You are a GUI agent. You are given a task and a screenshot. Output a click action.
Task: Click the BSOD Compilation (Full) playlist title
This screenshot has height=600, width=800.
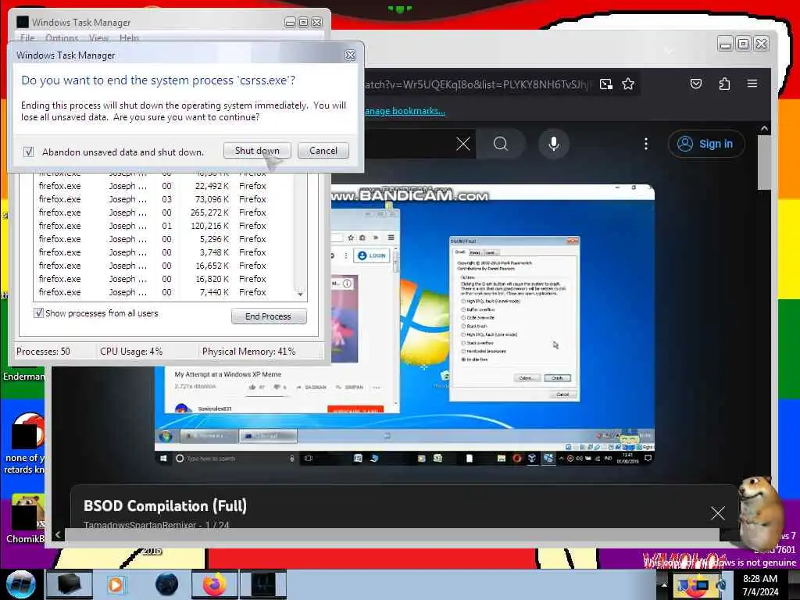coord(166,505)
